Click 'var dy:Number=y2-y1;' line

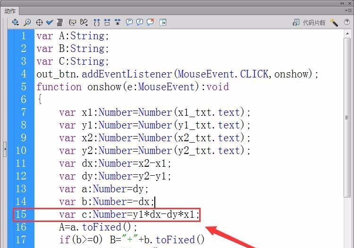[x=115, y=176]
